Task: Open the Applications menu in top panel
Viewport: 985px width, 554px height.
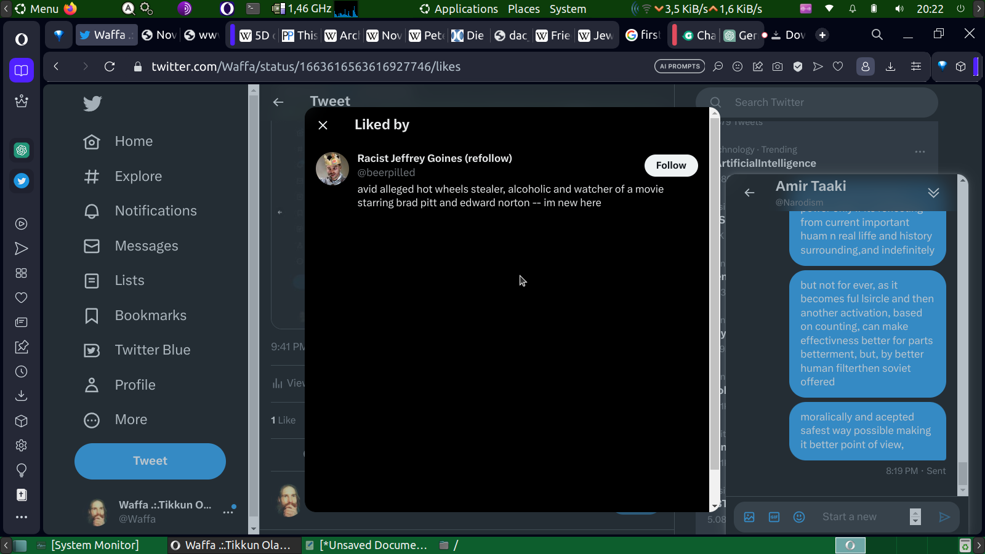Action: (459, 9)
